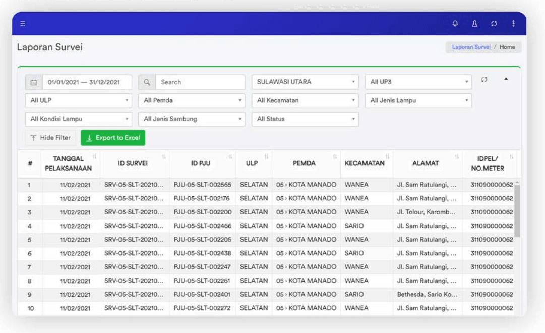Click the SRV-05-SLT-20210... cell in row 2
This screenshot has height=333, width=545.
[x=134, y=198]
